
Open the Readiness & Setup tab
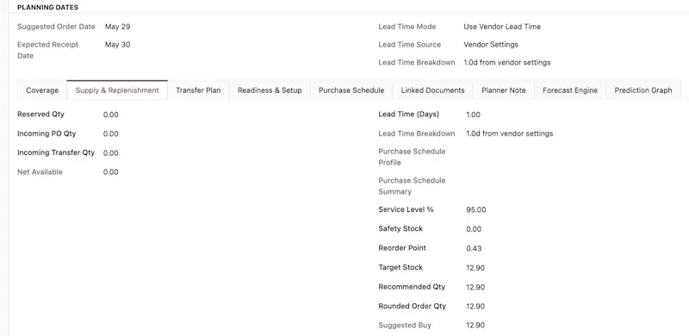(270, 90)
